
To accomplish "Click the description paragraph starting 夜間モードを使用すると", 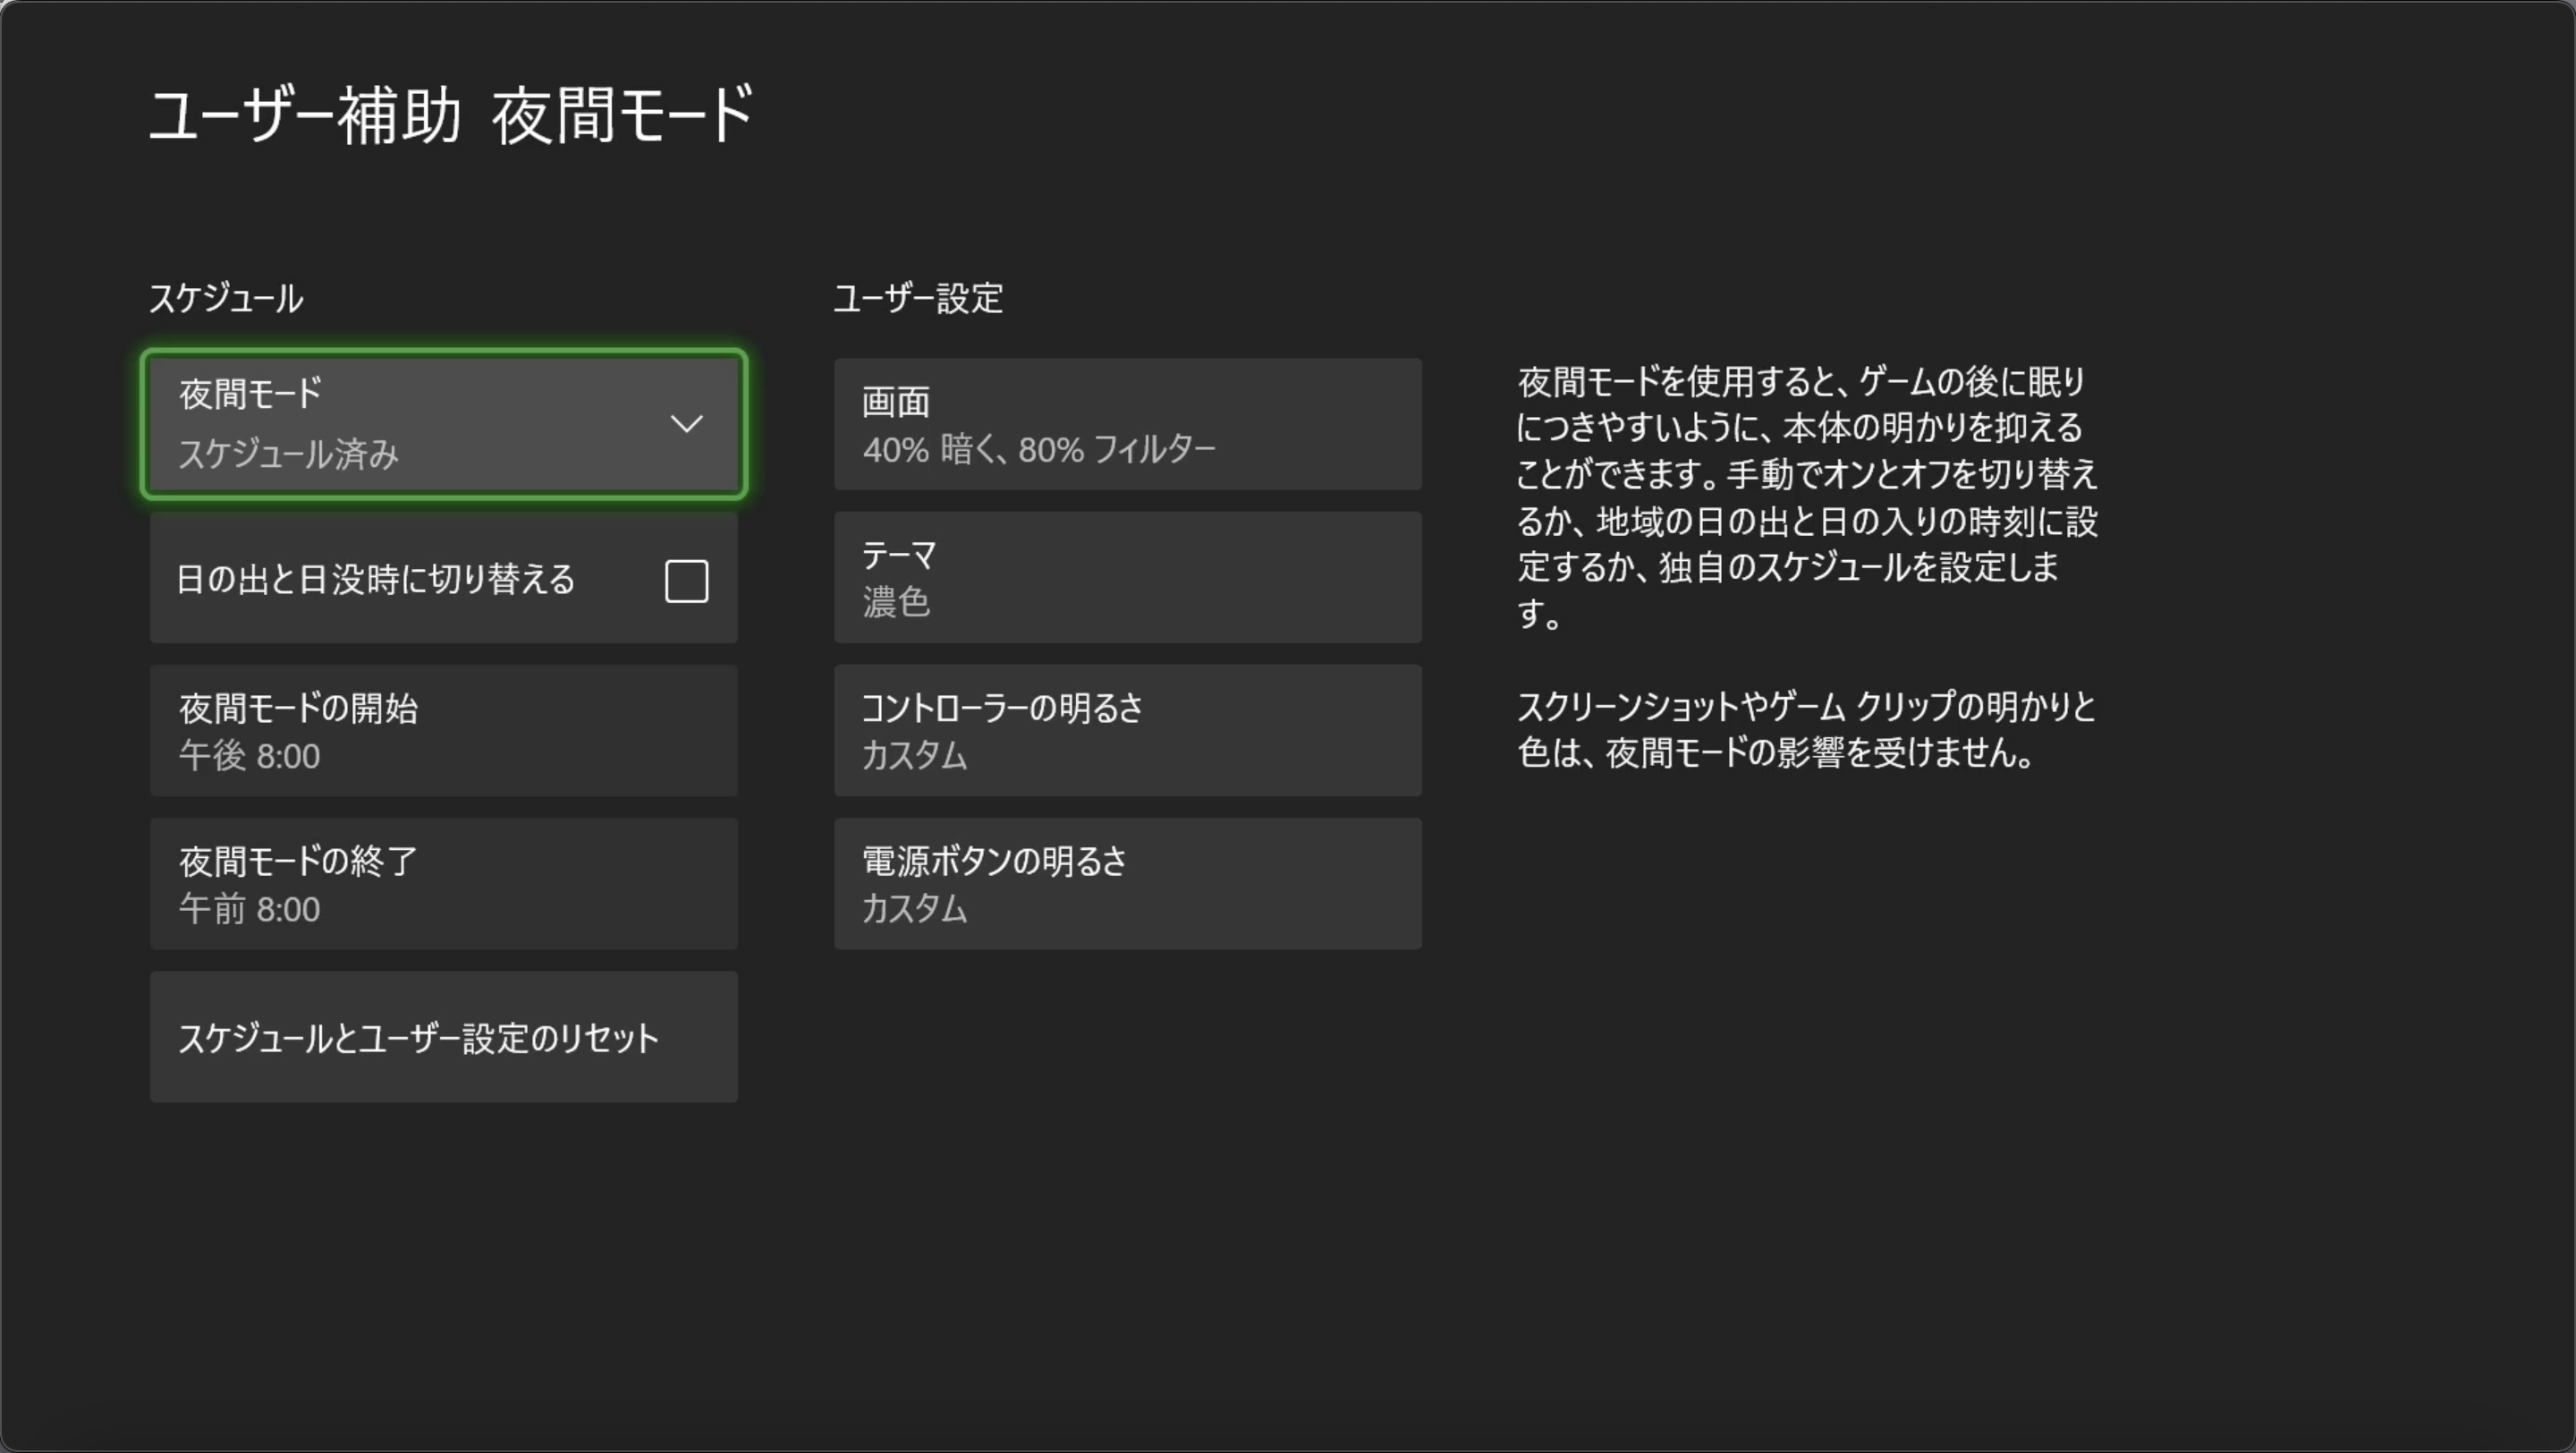I will [1807, 498].
